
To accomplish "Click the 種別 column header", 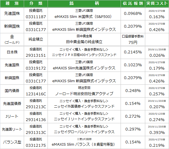I will coord(12,4).
